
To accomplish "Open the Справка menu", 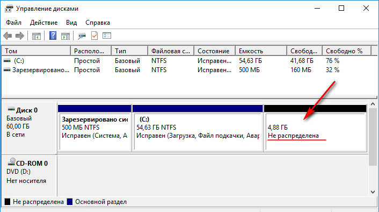I will [98, 23].
